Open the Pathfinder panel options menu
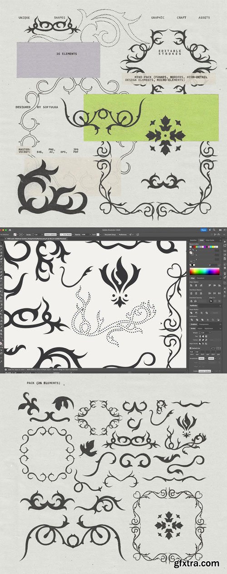Viewport: 227px width, 574px height. coord(220,306)
